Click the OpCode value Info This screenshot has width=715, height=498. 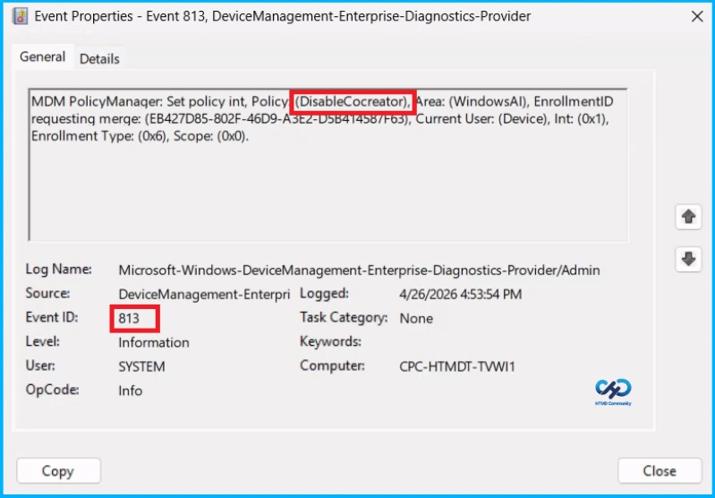130,391
